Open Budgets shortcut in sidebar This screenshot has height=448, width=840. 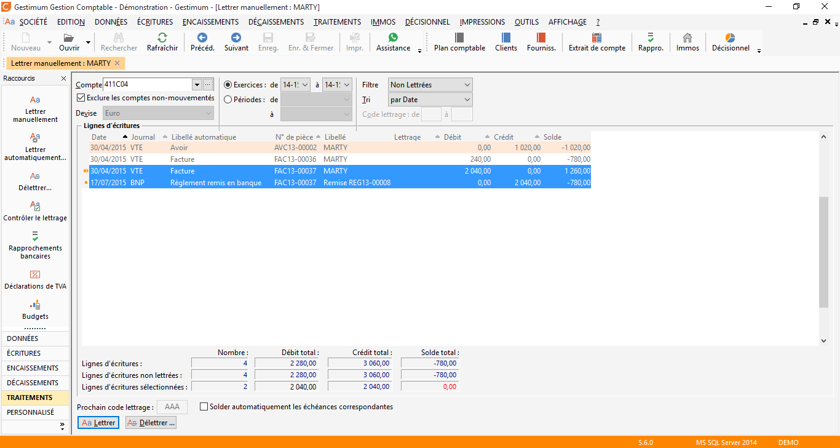coord(35,310)
